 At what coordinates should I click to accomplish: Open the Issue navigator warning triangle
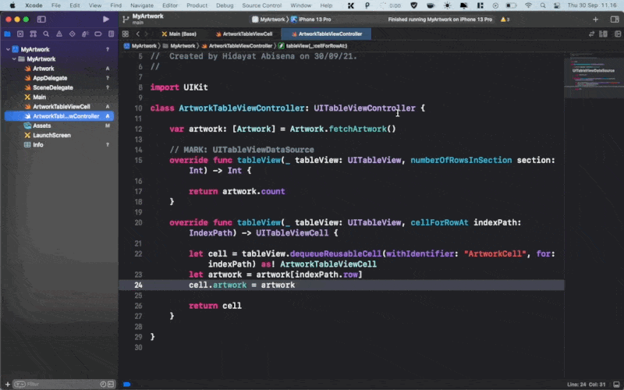tap(59, 34)
